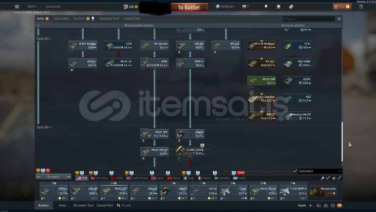Open the orange mail envelope icon

[339, 206]
